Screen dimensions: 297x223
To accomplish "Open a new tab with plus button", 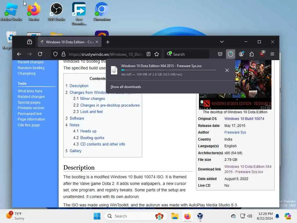I will coord(108,42).
